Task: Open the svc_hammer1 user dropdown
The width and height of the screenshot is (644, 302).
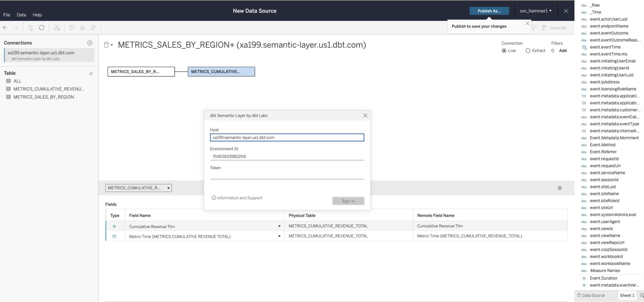Action: 535,11
